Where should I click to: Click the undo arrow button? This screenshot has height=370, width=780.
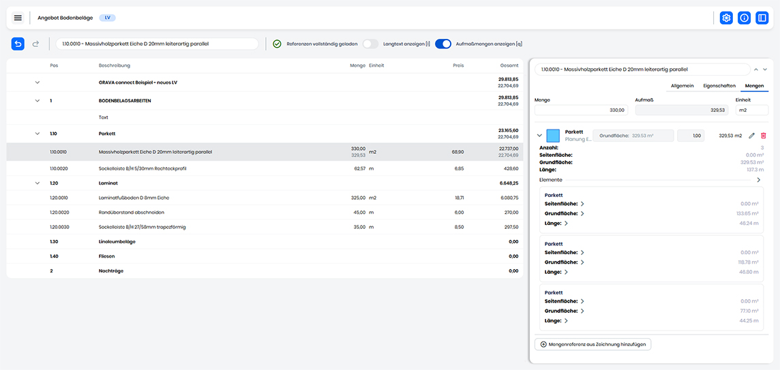pos(18,44)
